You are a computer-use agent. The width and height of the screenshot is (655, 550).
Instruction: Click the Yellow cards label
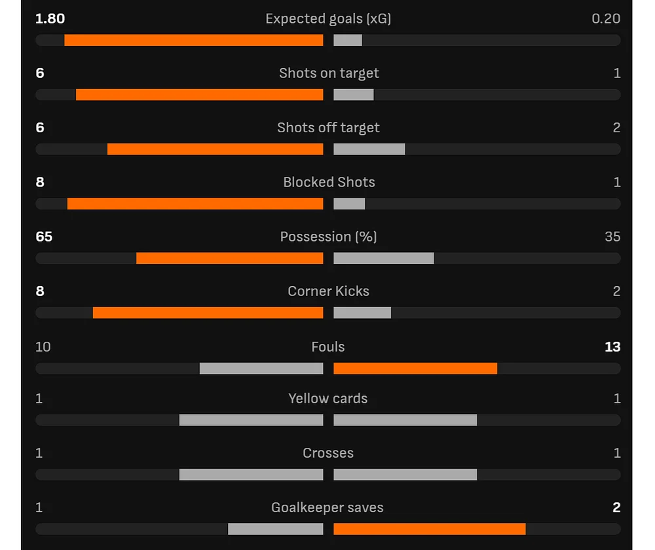tap(328, 399)
